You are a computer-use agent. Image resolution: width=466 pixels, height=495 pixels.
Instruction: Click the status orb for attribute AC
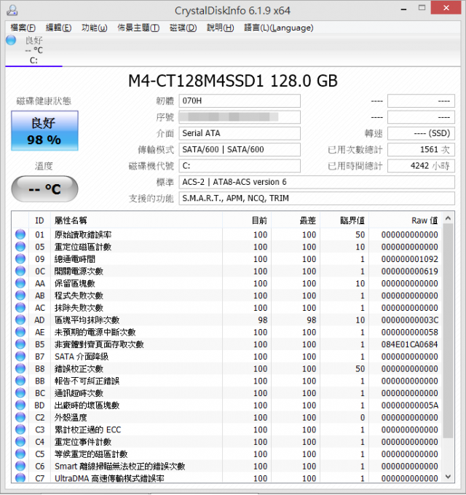click(x=20, y=307)
